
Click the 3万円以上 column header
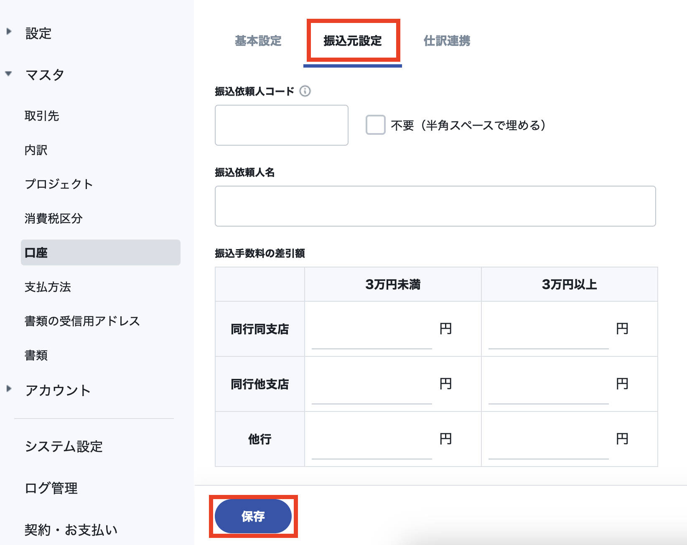point(570,284)
